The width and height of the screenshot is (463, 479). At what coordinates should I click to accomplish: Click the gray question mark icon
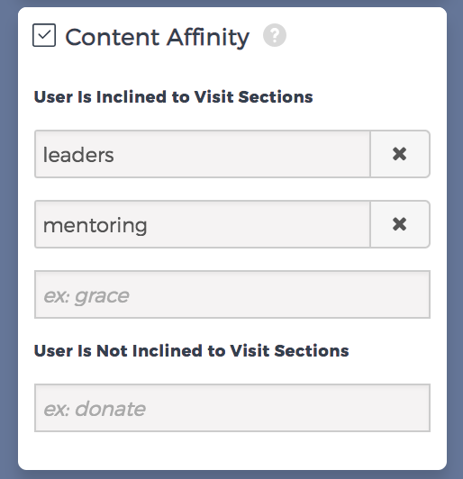tap(275, 35)
